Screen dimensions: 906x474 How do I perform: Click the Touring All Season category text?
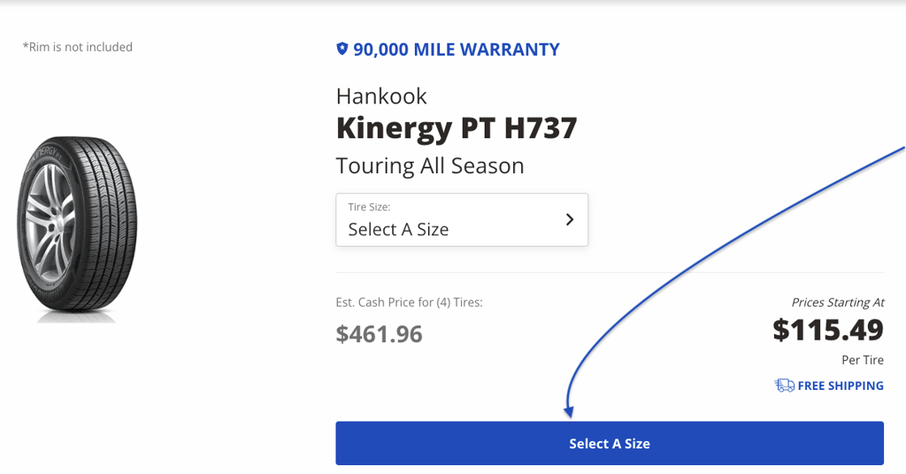430,165
